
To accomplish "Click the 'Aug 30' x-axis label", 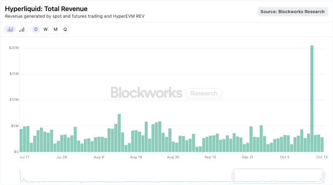I will (173, 157).
